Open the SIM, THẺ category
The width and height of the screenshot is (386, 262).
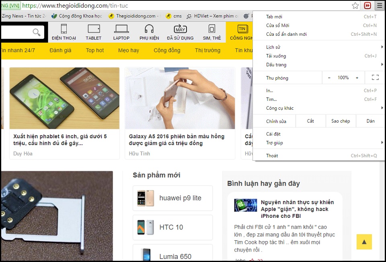tap(212, 32)
